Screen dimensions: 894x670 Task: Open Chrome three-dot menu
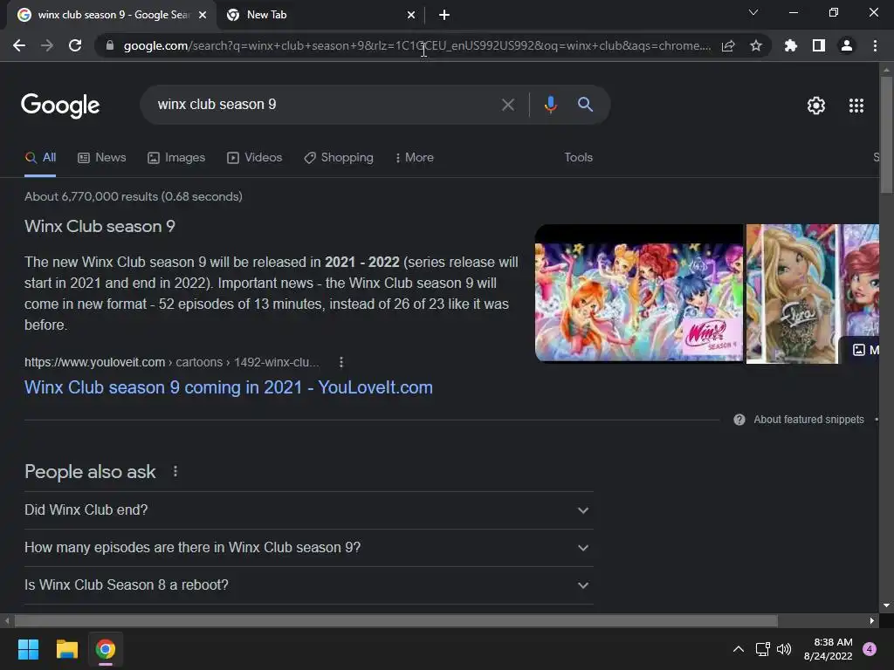[875, 45]
